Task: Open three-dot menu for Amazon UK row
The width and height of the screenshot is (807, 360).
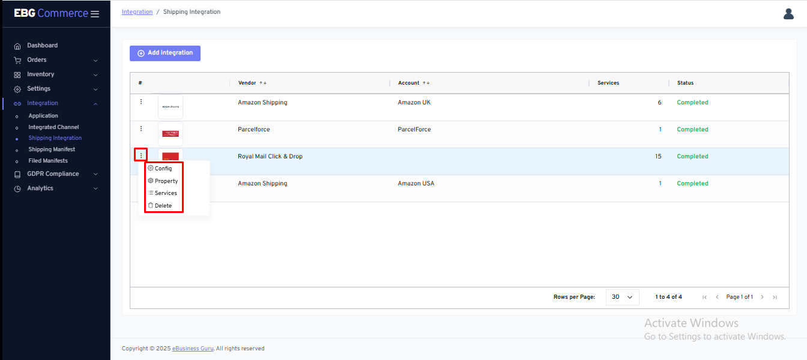Action: 141,102
